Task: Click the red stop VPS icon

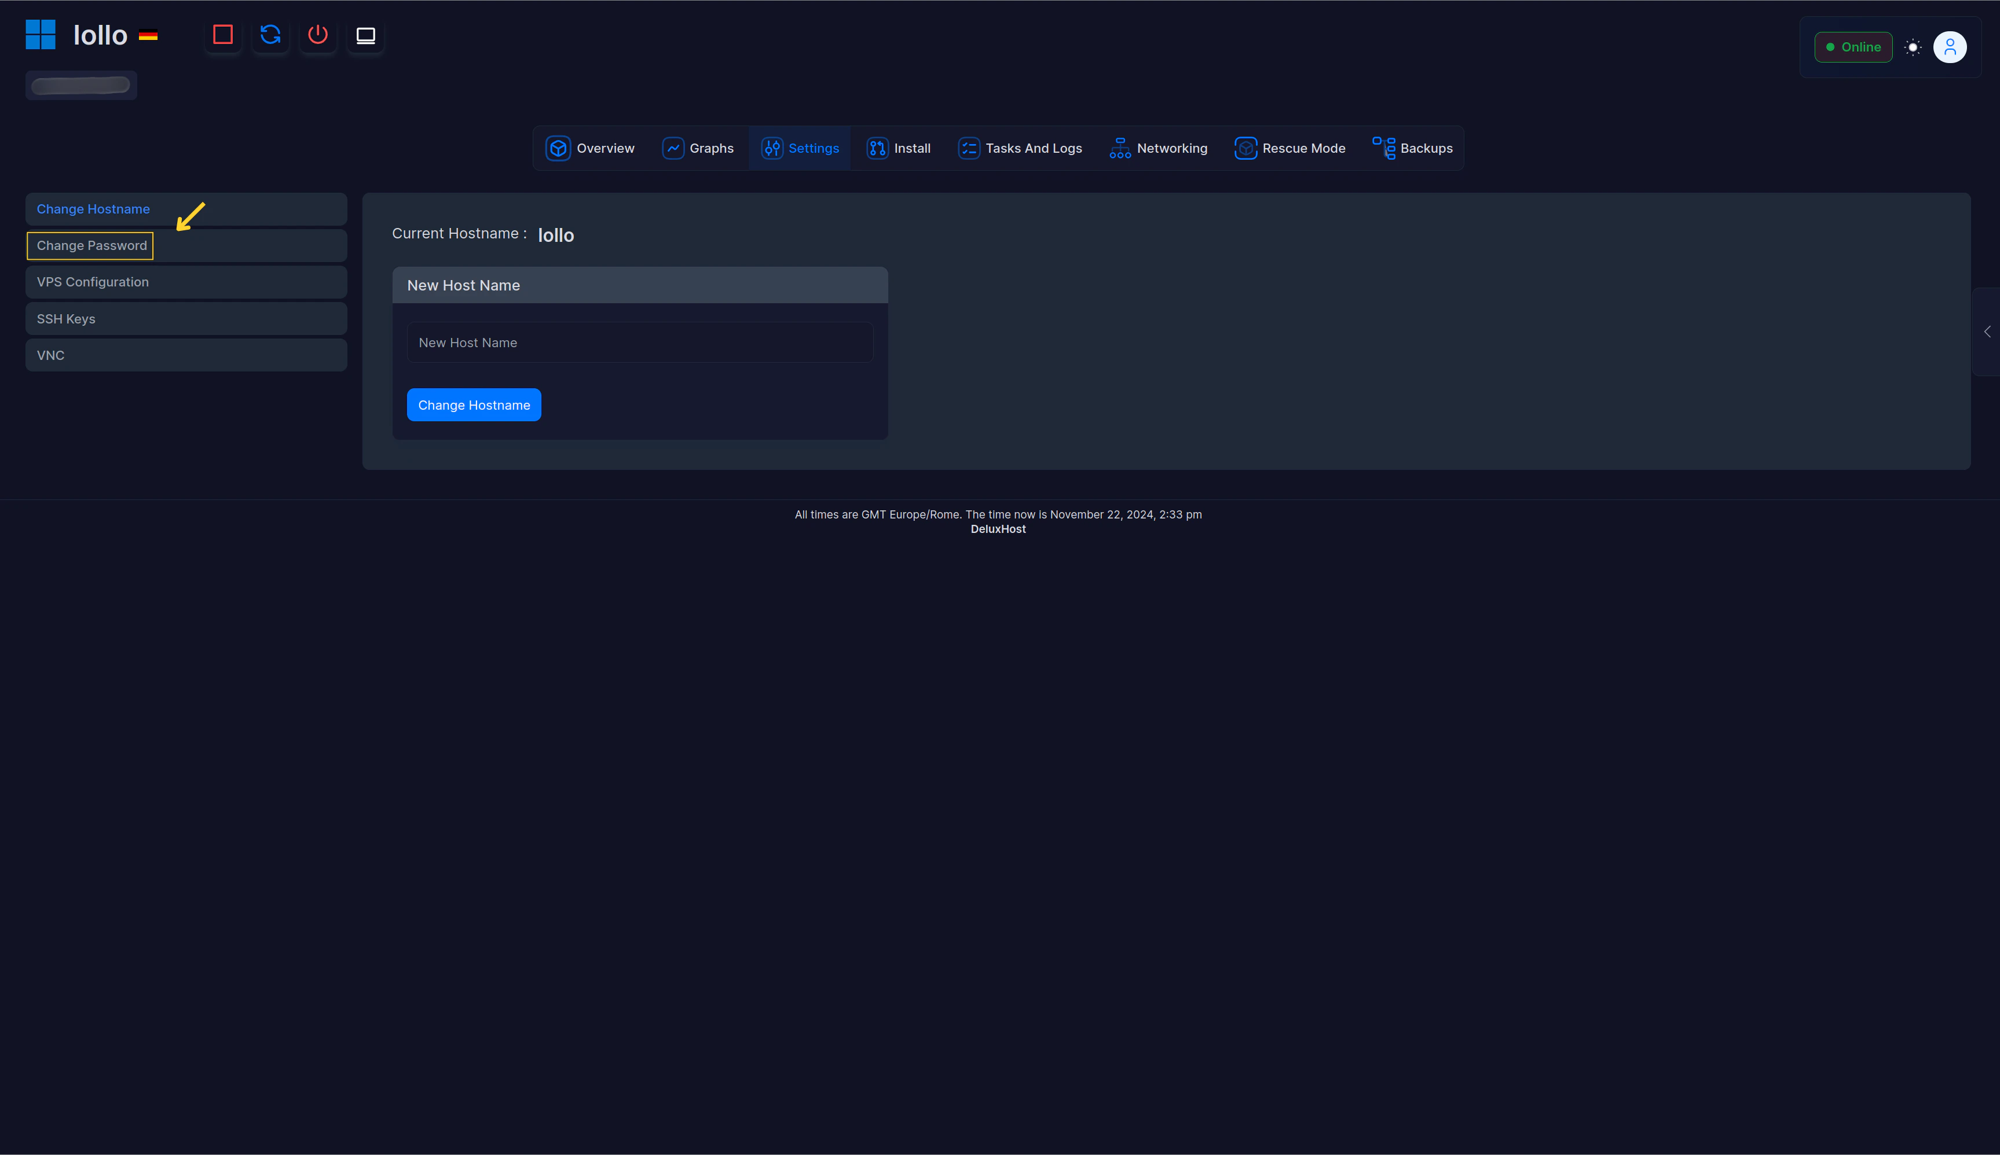Action: (x=222, y=35)
